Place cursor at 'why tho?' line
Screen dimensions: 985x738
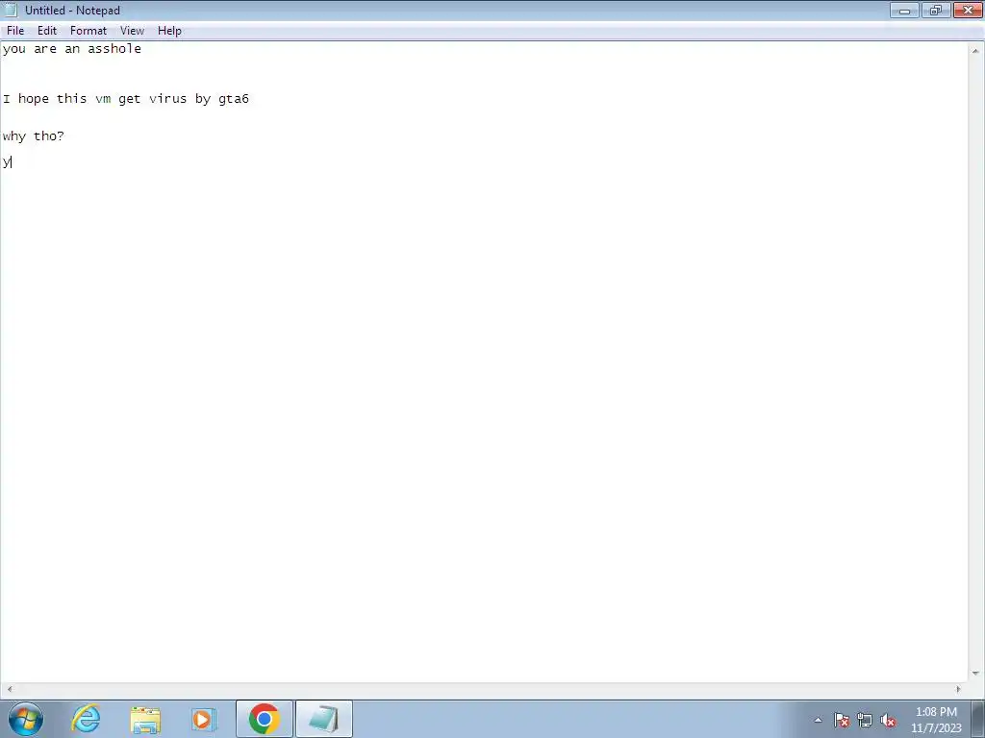(x=34, y=136)
